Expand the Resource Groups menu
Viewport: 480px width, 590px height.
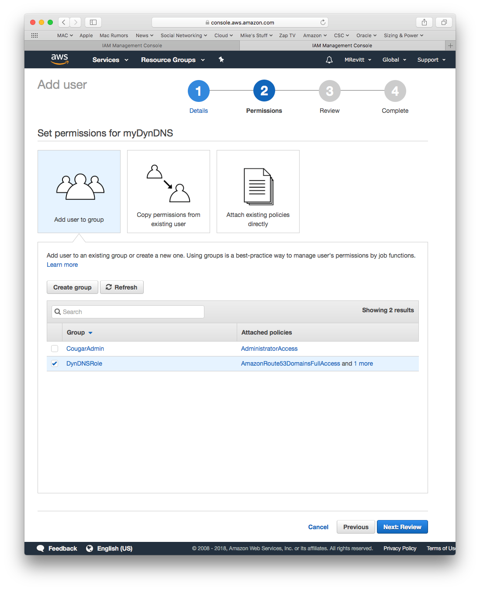(x=173, y=60)
